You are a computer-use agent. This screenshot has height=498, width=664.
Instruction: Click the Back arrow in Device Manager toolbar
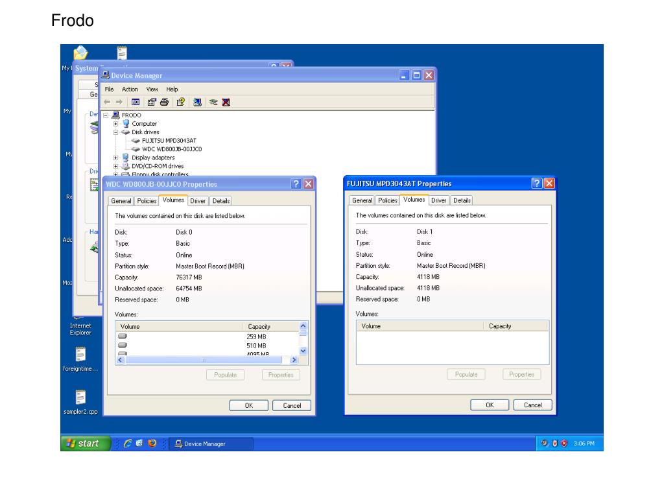(x=107, y=102)
